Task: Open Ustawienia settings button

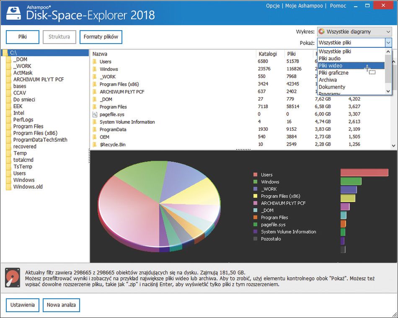Action: click(23, 305)
